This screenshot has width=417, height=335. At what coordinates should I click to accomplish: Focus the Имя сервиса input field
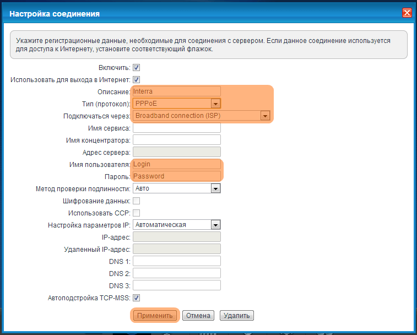176,128
